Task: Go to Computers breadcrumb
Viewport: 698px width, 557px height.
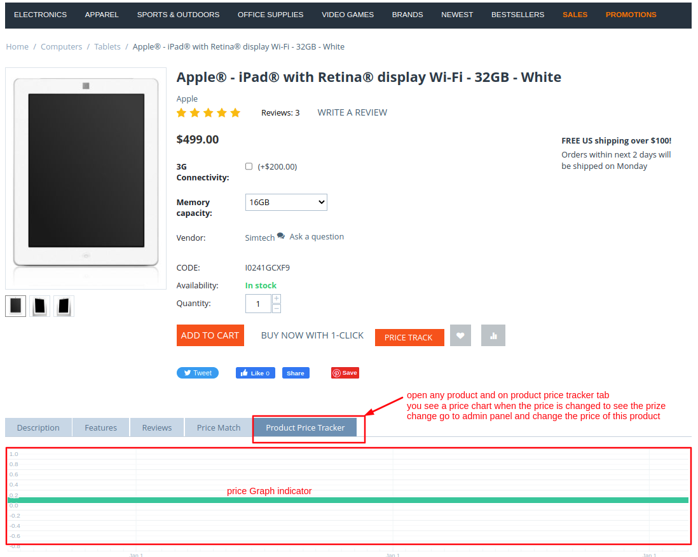Action: pyautogui.click(x=62, y=47)
